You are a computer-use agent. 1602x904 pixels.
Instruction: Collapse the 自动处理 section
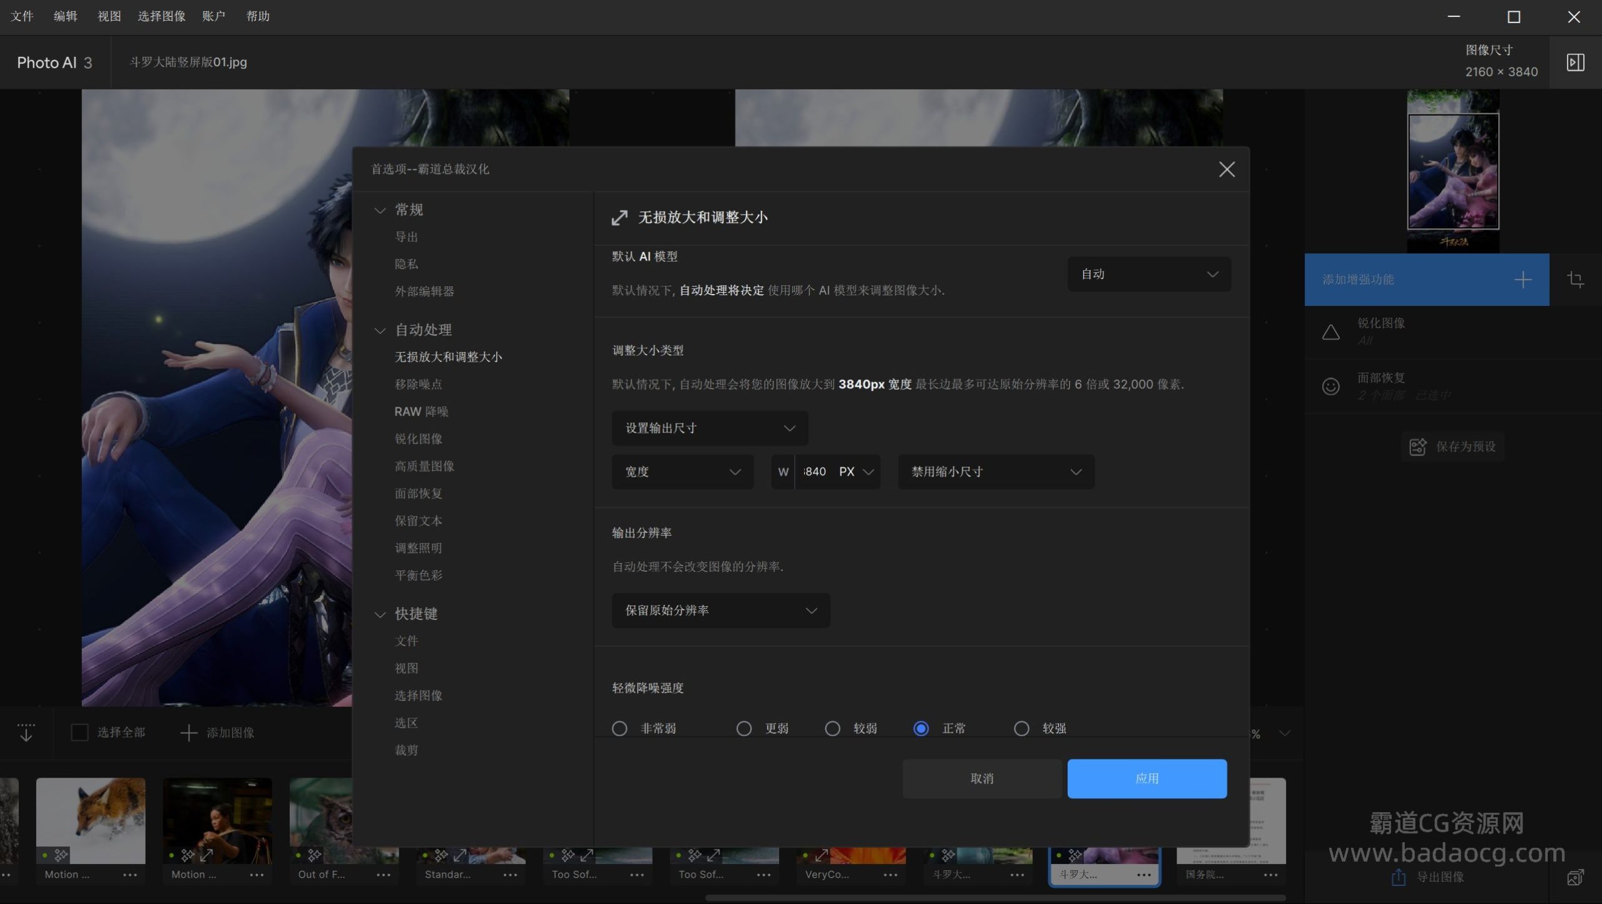tap(380, 330)
